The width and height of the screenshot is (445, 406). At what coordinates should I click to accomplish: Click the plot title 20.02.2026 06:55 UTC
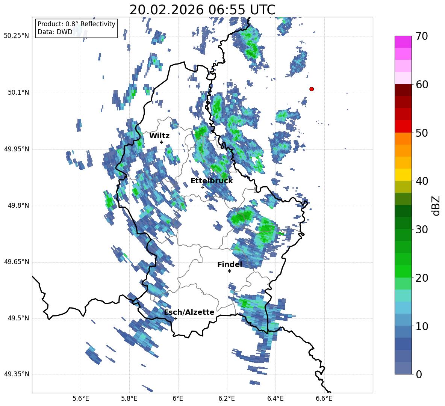(x=202, y=10)
